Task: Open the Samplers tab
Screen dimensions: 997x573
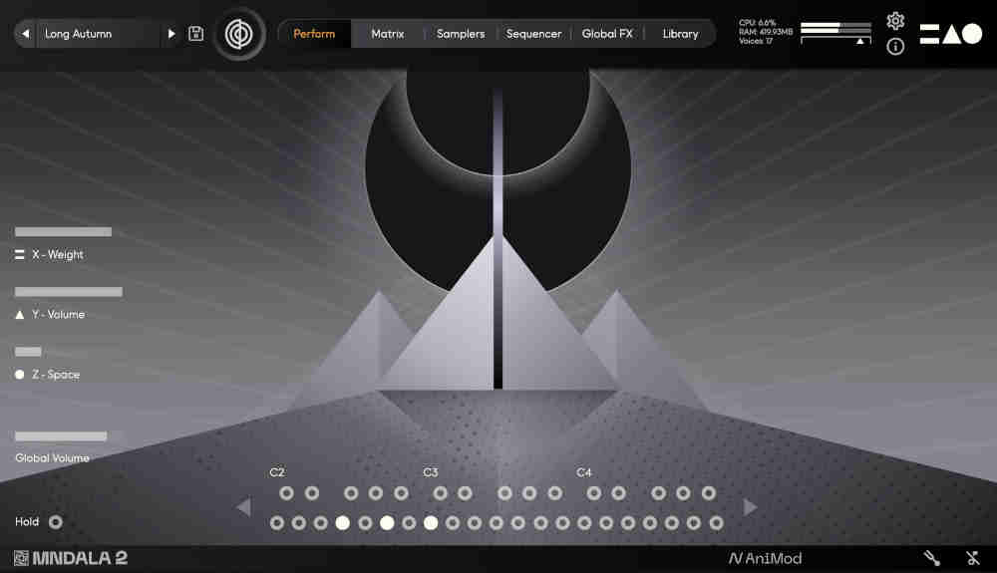Action: pyautogui.click(x=461, y=34)
